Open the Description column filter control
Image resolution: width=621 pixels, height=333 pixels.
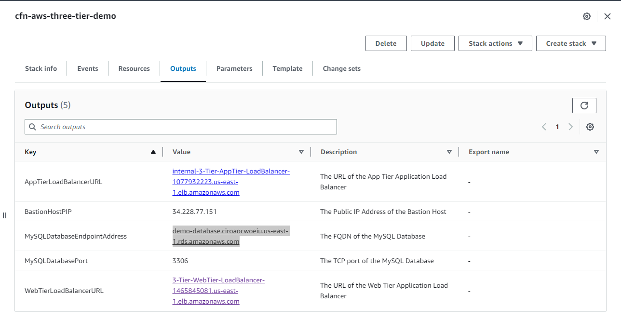point(449,151)
